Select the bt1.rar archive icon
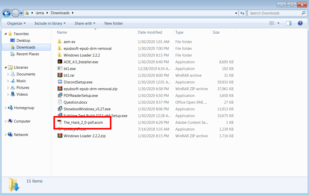 pyautogui.click(x=60, y=75)
